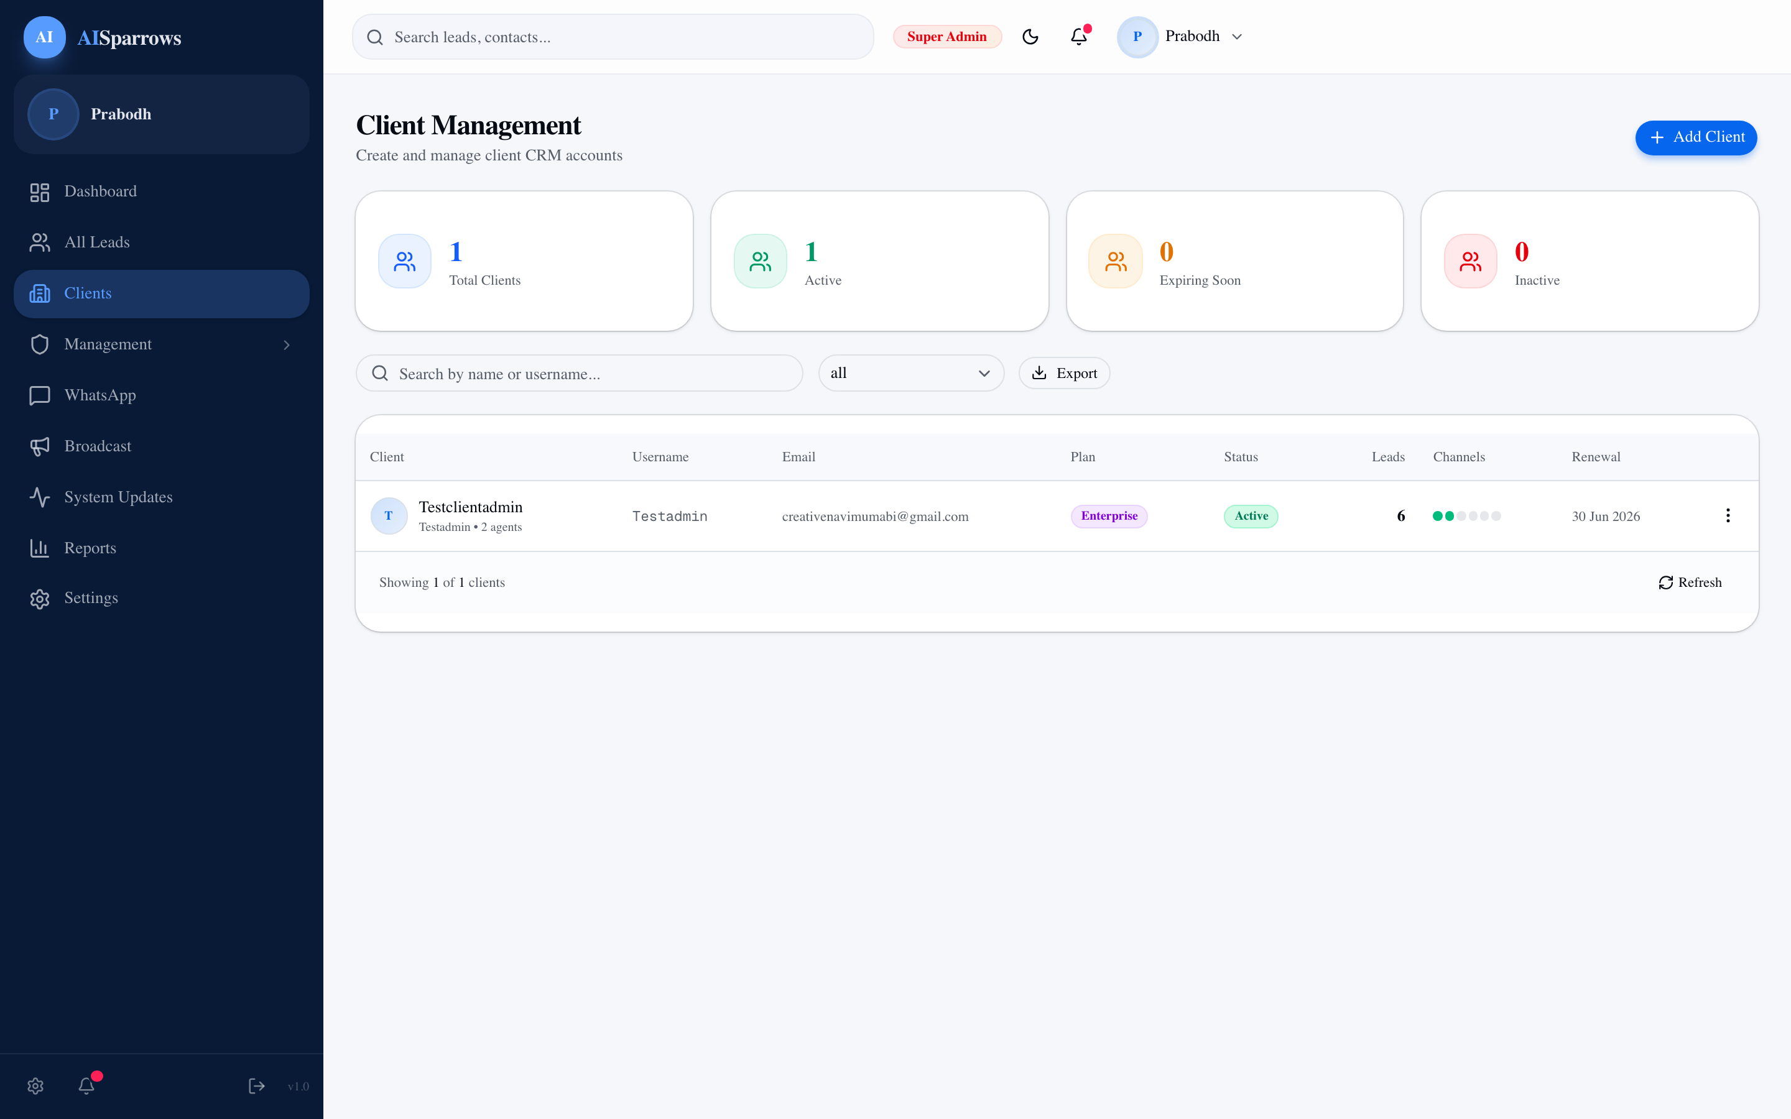Click the All Leads people icon

(x=39, y=242)
